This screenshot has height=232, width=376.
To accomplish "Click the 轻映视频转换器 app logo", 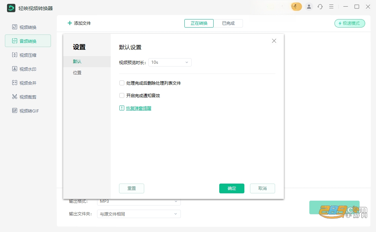I will pos(11,8).
